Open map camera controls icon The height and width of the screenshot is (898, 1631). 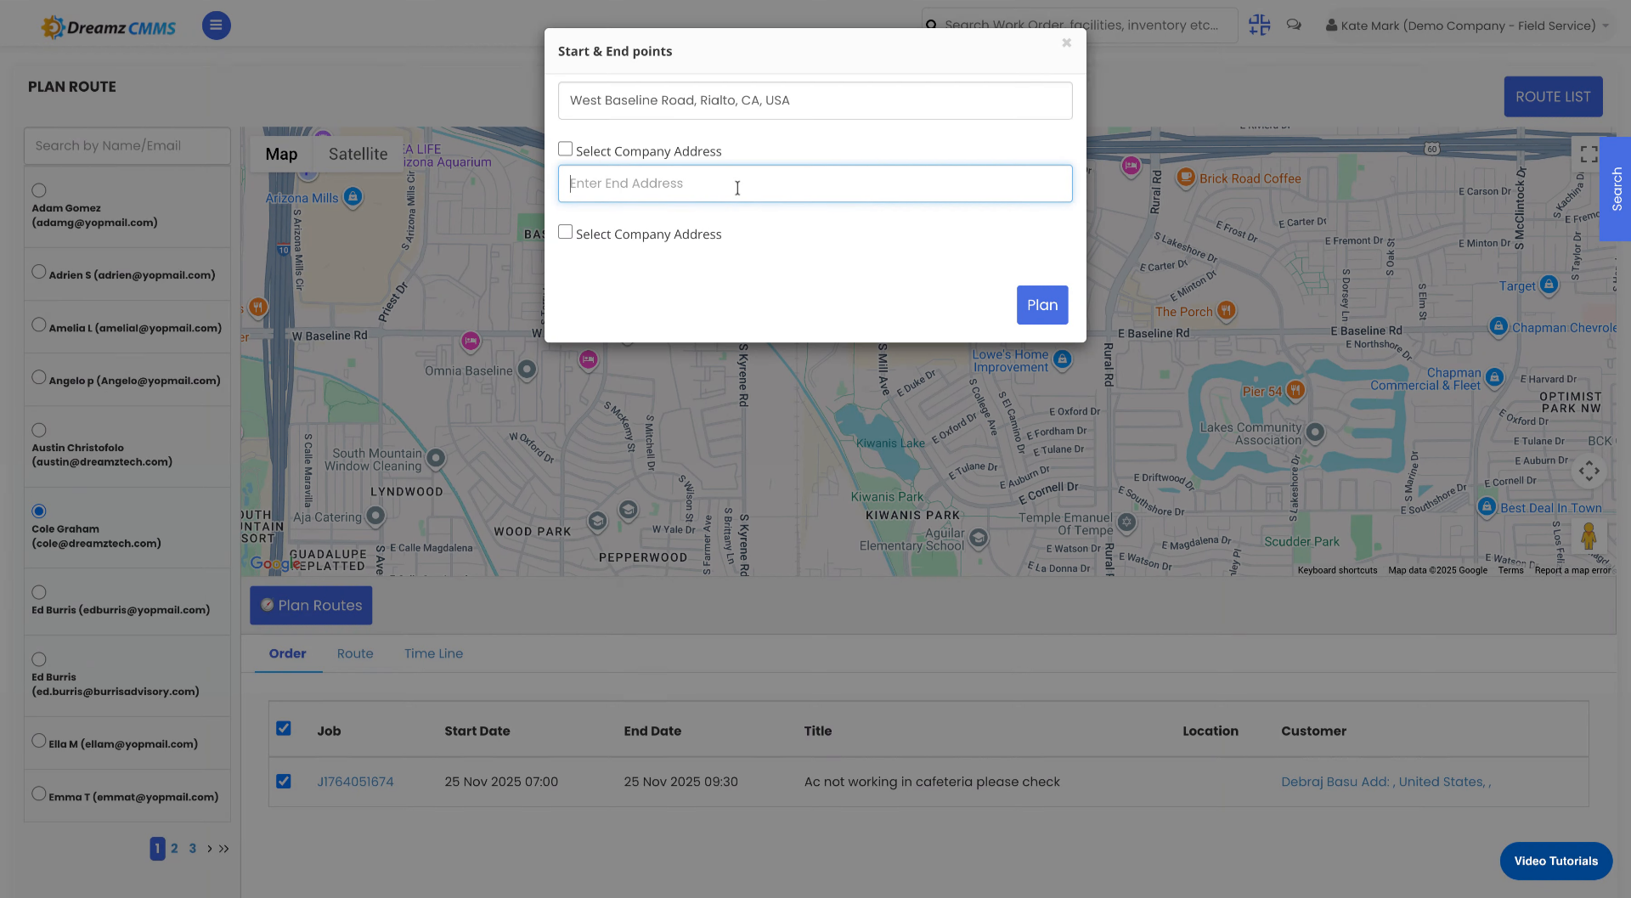[x=1589, y=471]
